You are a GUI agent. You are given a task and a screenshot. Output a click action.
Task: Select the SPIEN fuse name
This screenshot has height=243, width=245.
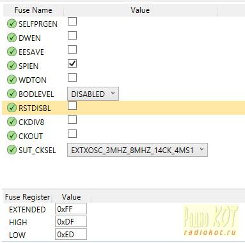click(x=29, y=66)
